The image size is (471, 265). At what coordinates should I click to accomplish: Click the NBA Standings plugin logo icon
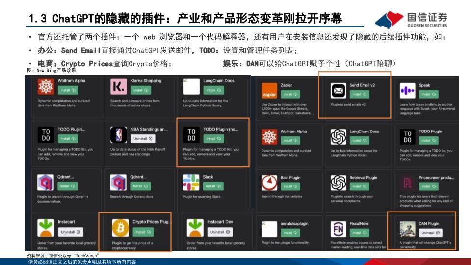point(118,135)
